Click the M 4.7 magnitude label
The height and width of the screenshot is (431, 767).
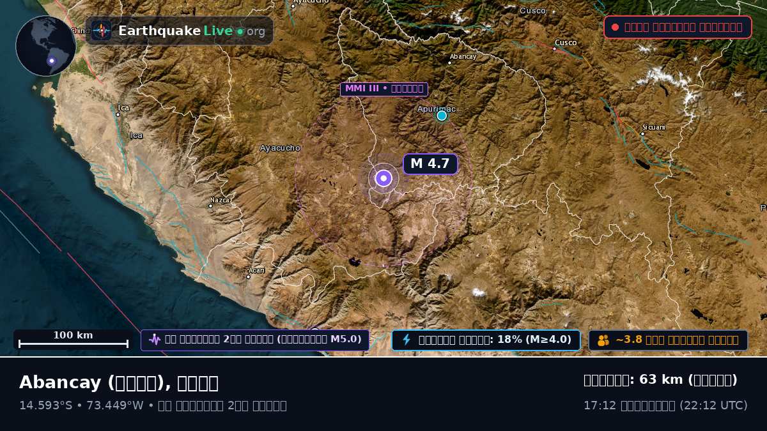[x=430, y=163]
